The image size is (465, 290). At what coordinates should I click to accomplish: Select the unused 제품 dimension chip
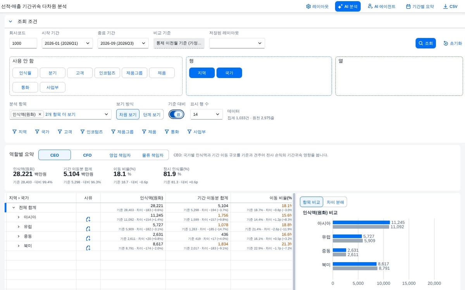[x=162, y=73]
